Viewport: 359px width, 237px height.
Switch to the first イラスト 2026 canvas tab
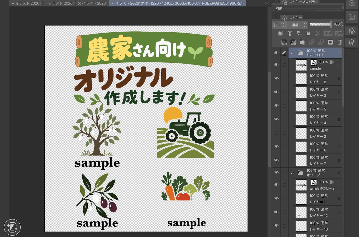tap(26, 3)
